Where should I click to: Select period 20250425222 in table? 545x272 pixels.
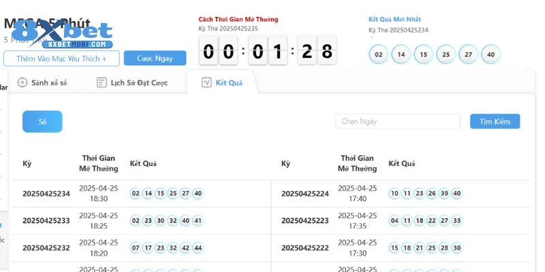pyautogui.click(x=305, y=248)
